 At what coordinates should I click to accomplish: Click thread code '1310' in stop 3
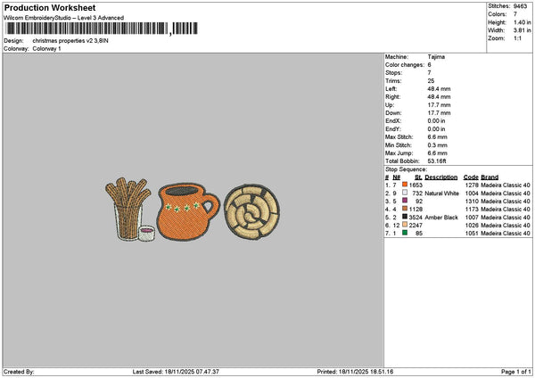tap(472, 201)
